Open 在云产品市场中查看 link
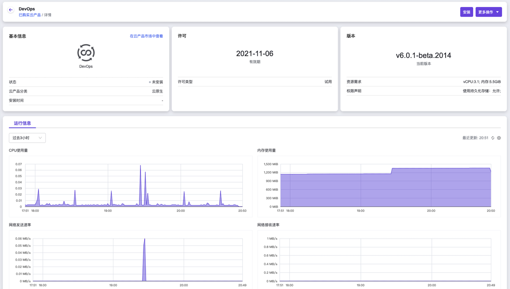510x289 pixels. pyautogui.click(x=146, y=36)
